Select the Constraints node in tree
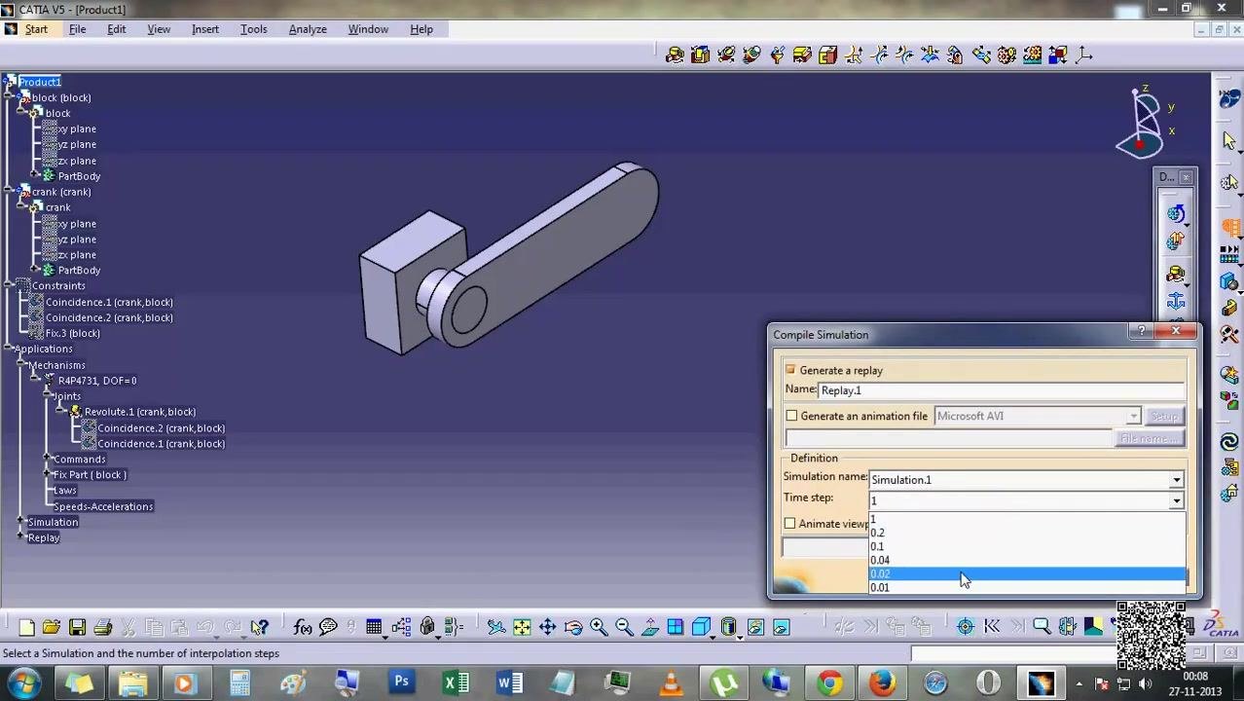 pyautogui.click(x=58, y=285)
